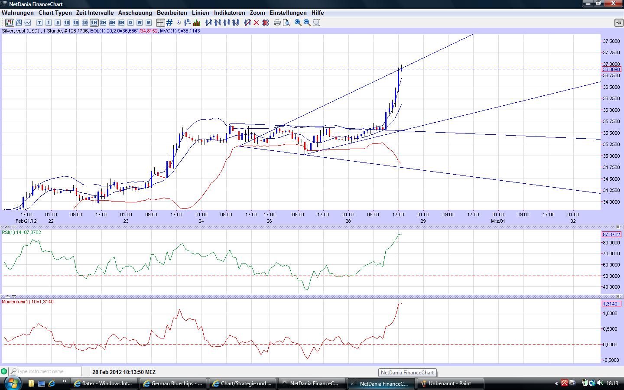Open the Zeit Intervalle menu

click(95, 13)
